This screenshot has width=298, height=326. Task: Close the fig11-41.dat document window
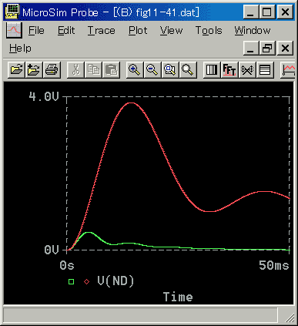pos(285,48)
